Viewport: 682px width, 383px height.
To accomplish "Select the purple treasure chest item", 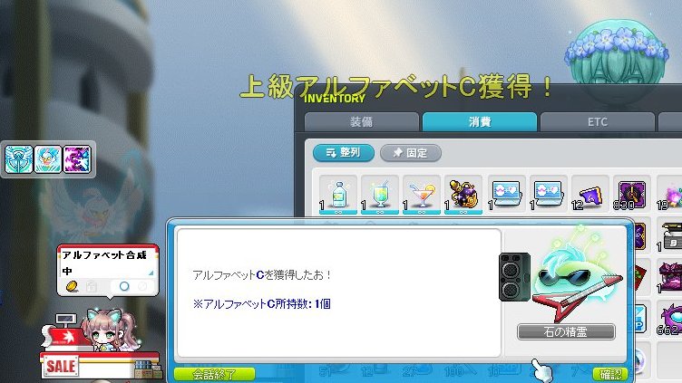I will click(x=671, y=276).
